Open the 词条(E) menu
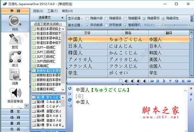Viewport: 194px width, 132px height. (38, 11)
